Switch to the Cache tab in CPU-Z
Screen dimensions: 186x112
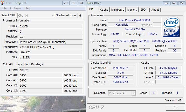pyautogui.click(x=104, y=10)
